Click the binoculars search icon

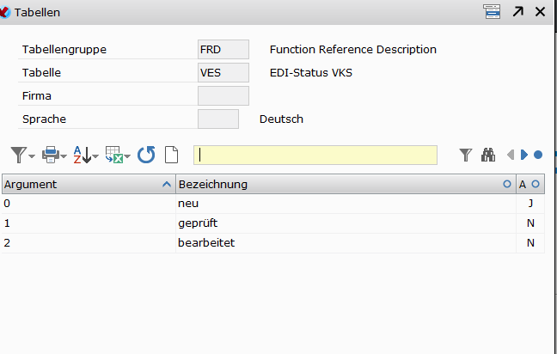[489, 155]
